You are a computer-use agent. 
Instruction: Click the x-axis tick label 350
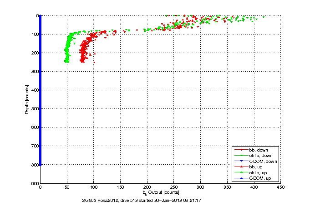227,187
